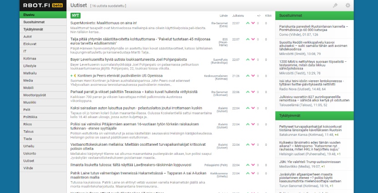The image size is (378, 193).
Task: Open the Media category
Action: click(x=43, y=81)
